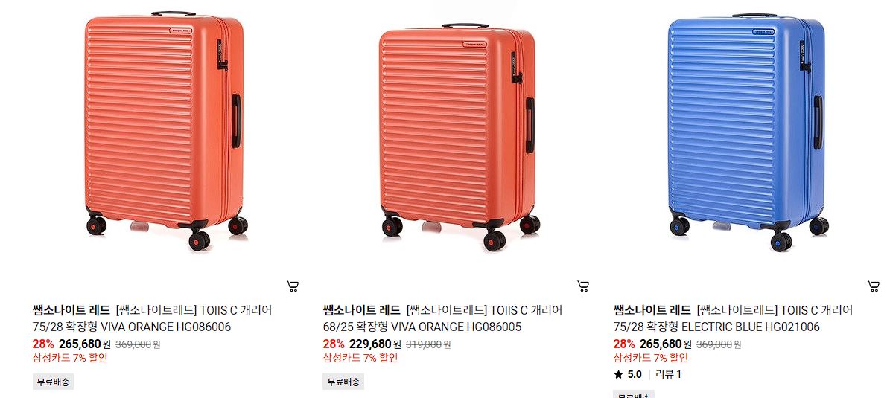The width and height of the screenshot is (887, 398).
Task: Open the orange 75/28 suitcase product image
Action: [x=166, y=131]
